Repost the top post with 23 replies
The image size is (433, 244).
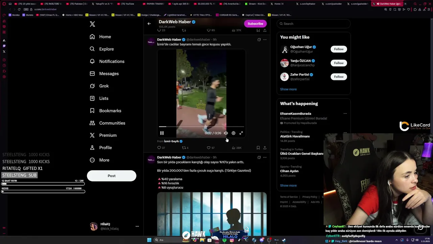click(x=184, y=30)
